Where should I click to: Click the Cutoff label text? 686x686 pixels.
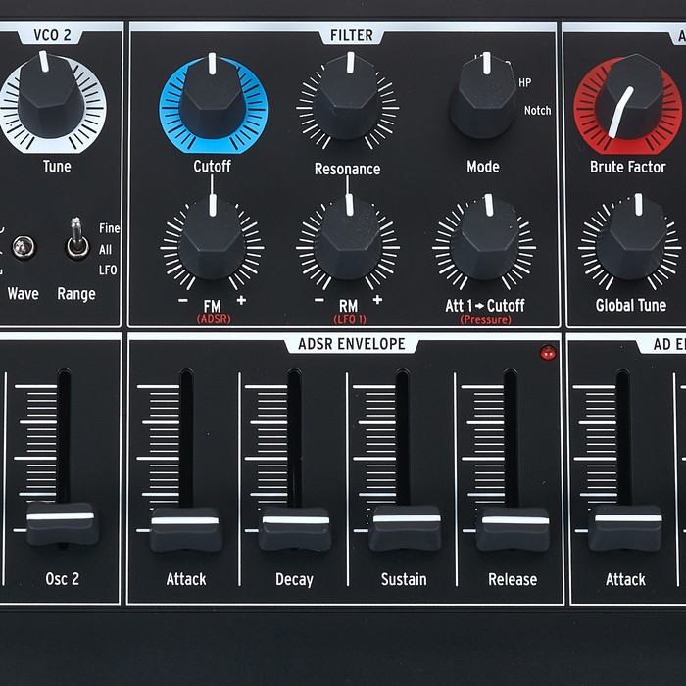pos(213,166)
